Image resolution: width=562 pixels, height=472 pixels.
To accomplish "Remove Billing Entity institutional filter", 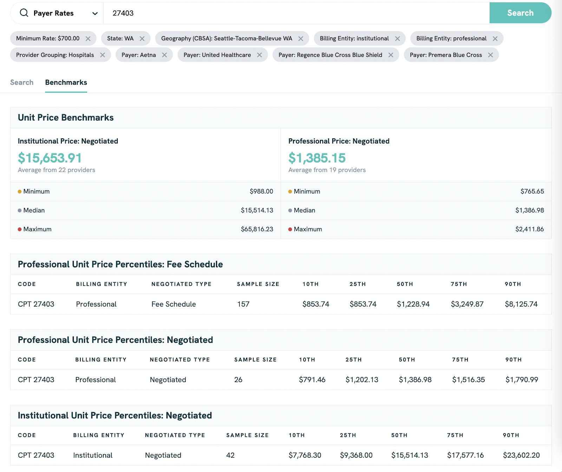I will (397, 39).
